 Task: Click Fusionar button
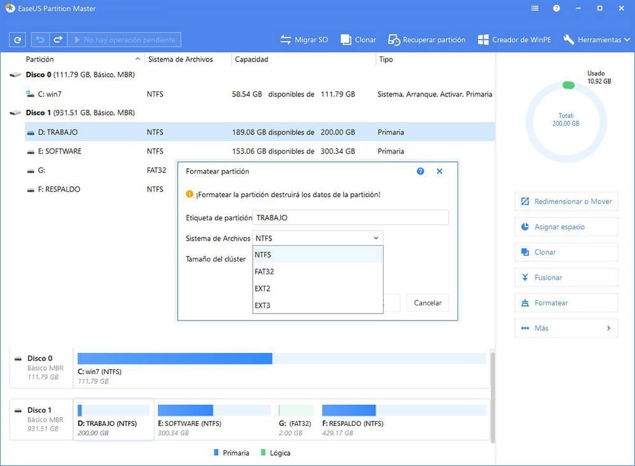click(x=566, y=277)
